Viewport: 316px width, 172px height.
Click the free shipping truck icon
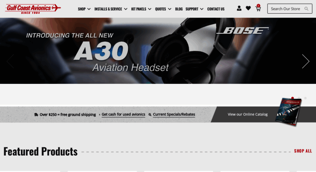click(x=36, y=115)
